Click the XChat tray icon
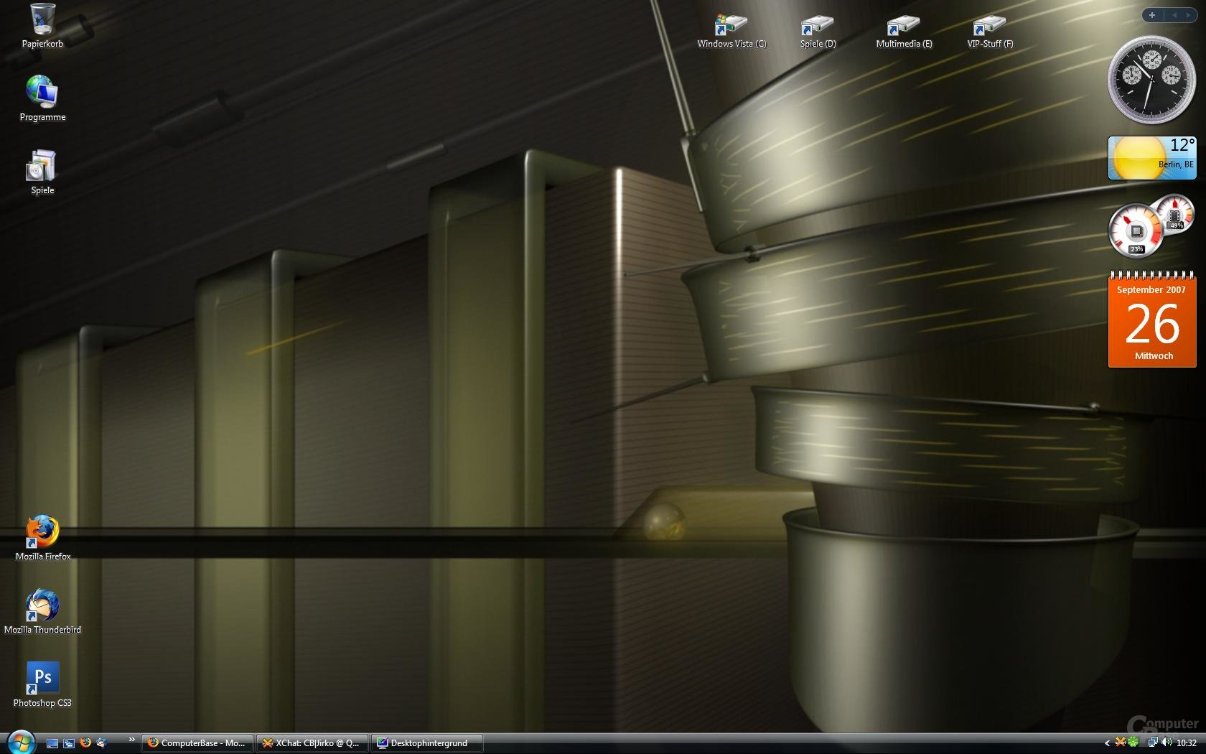This screenshot has height=754, width=1206. (x=1120, y=743)
